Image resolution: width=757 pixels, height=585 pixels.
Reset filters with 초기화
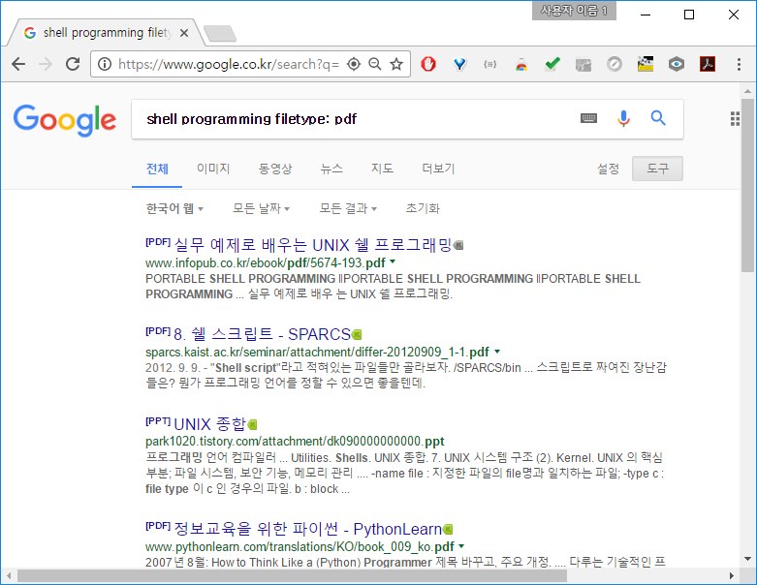pos(423,208)
